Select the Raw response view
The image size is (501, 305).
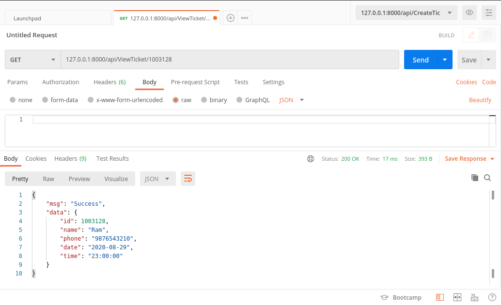tap(48, 179)
